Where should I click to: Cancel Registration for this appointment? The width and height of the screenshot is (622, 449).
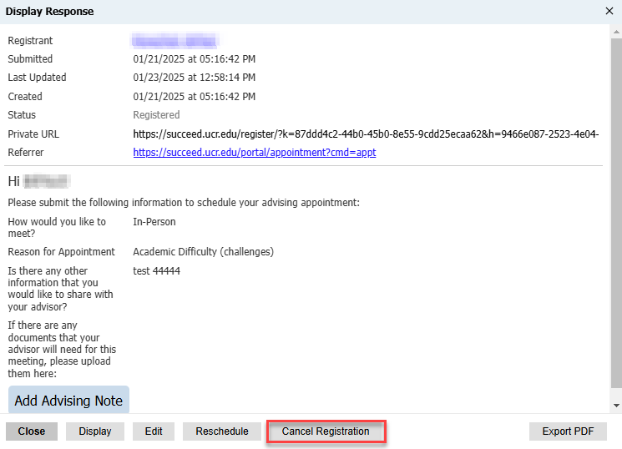pos(326,431)
